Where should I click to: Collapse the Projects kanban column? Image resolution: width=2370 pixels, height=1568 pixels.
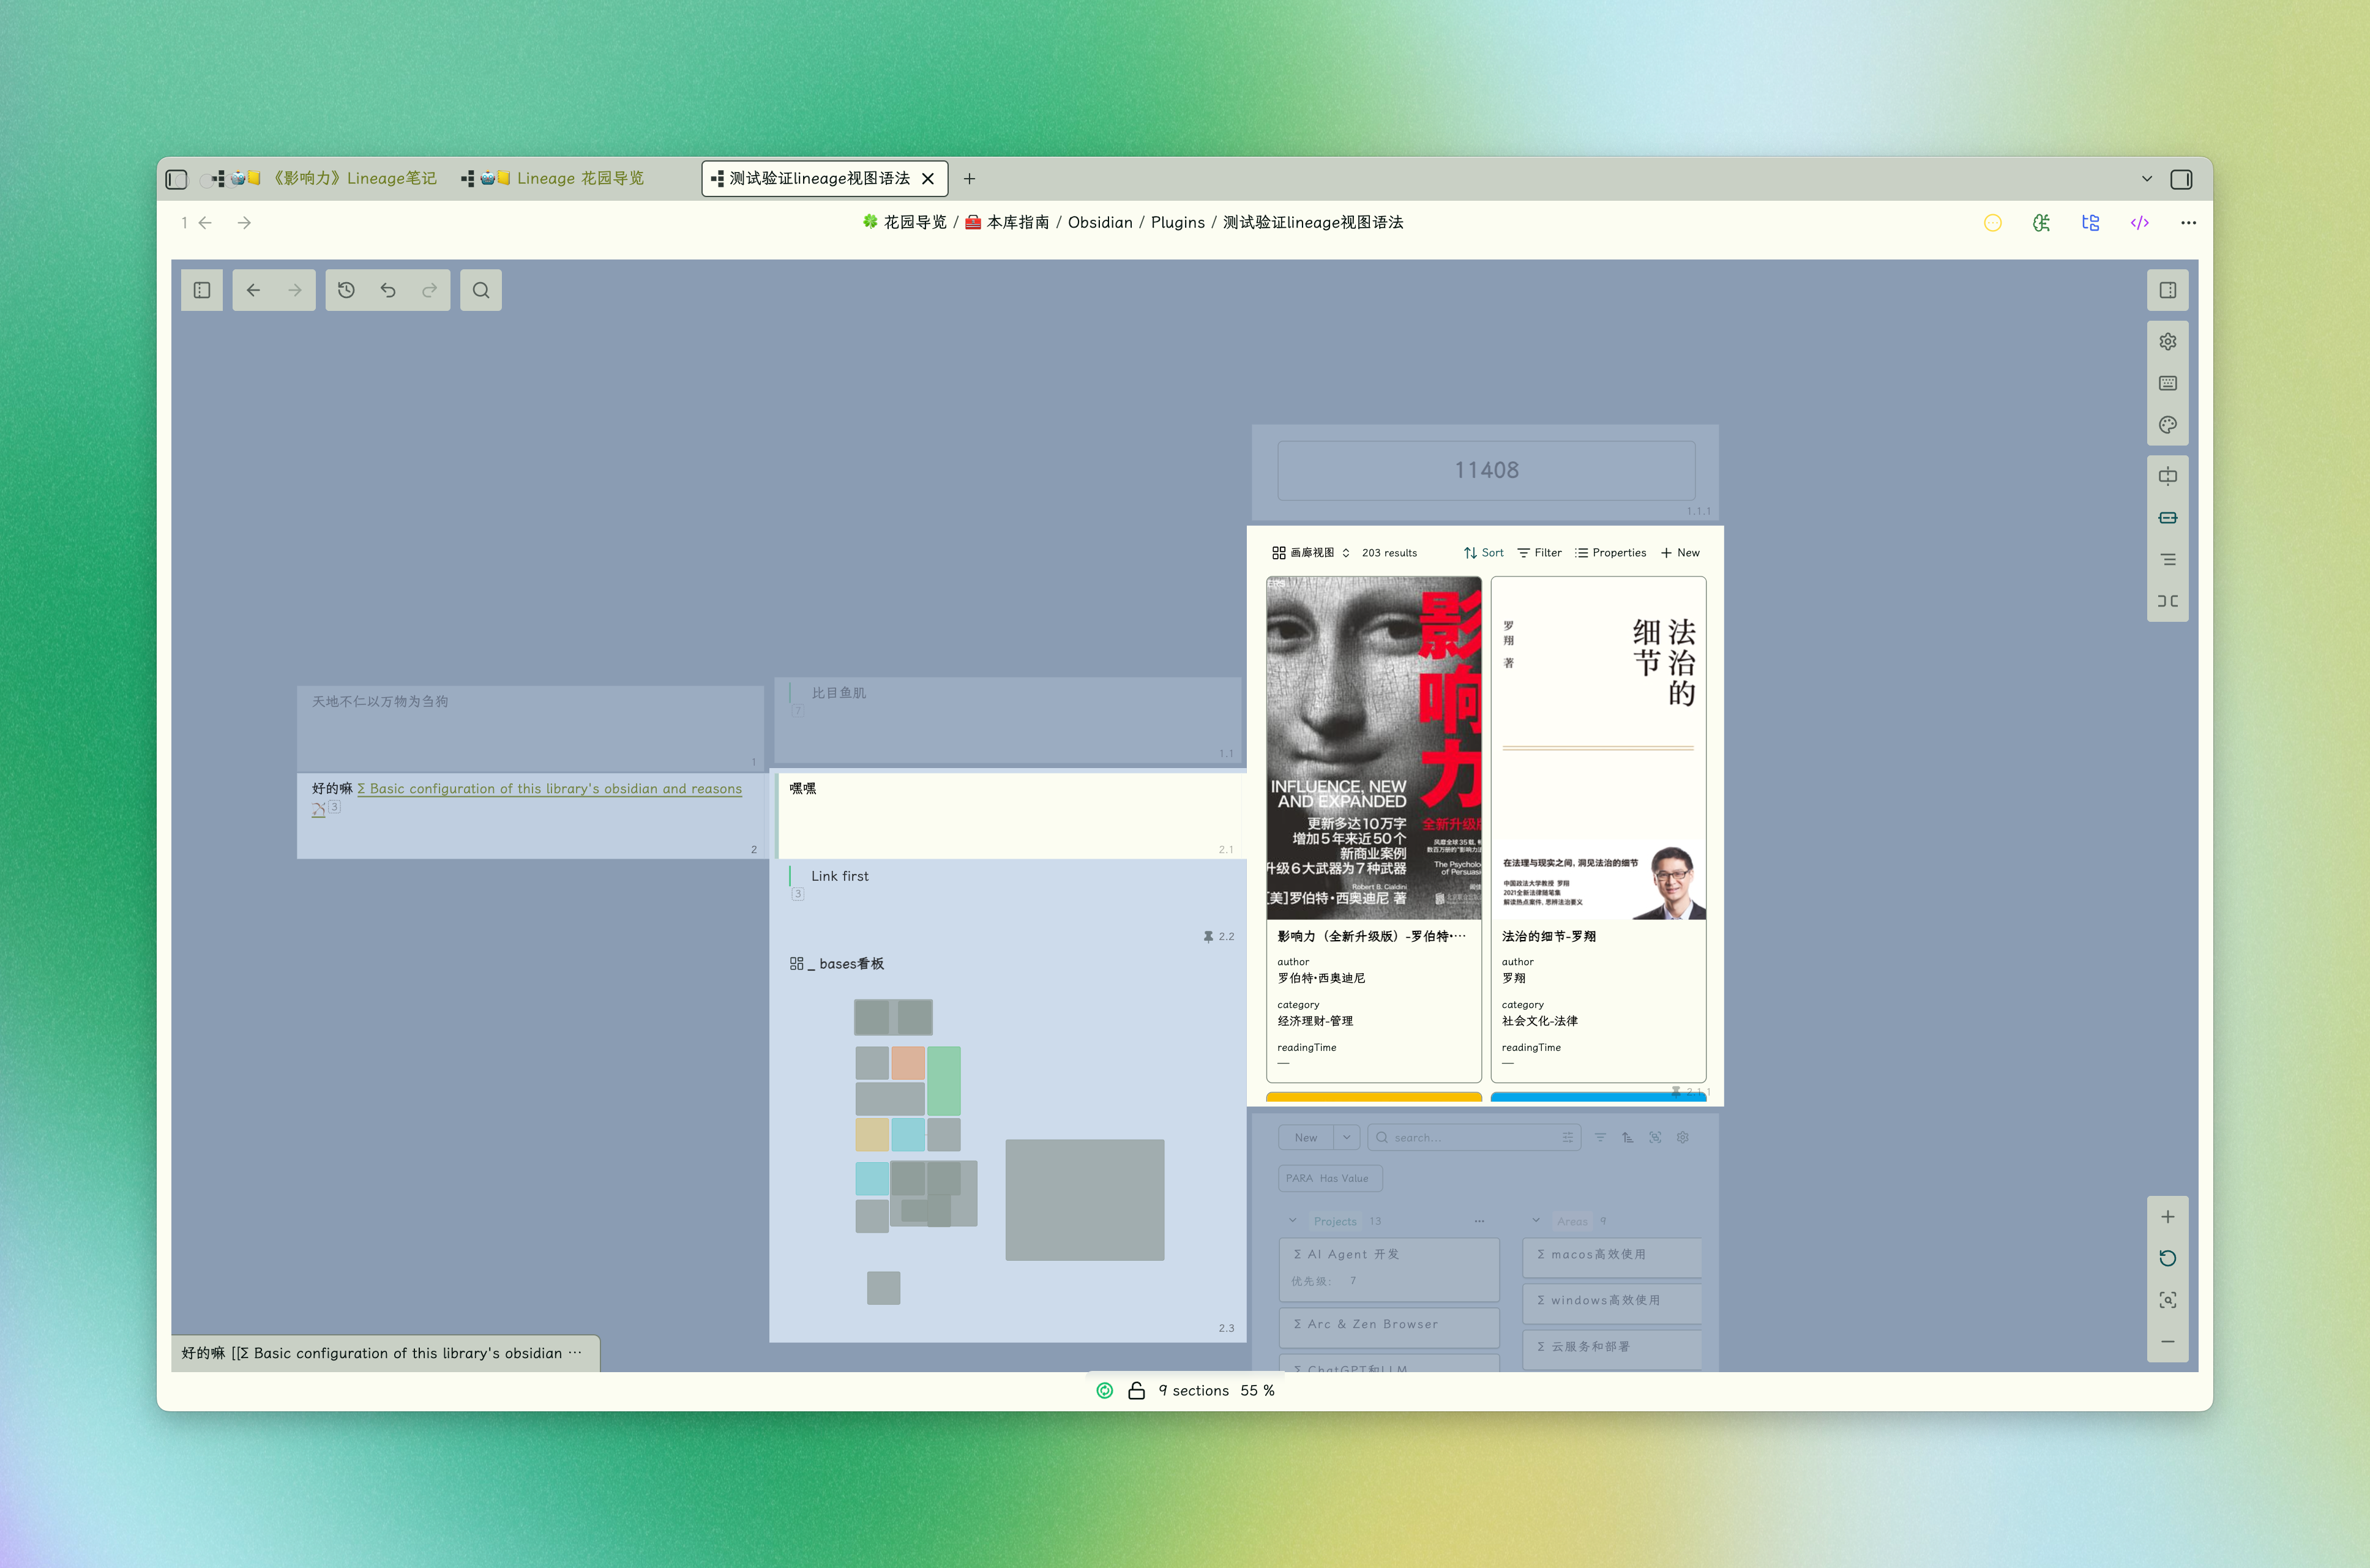[x=1293, y=1221]
